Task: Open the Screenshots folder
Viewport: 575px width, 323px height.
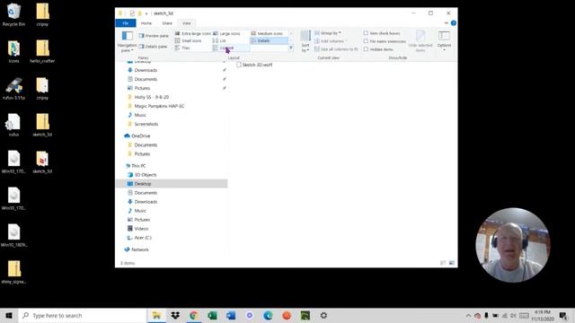Action: tap(146, 124)
